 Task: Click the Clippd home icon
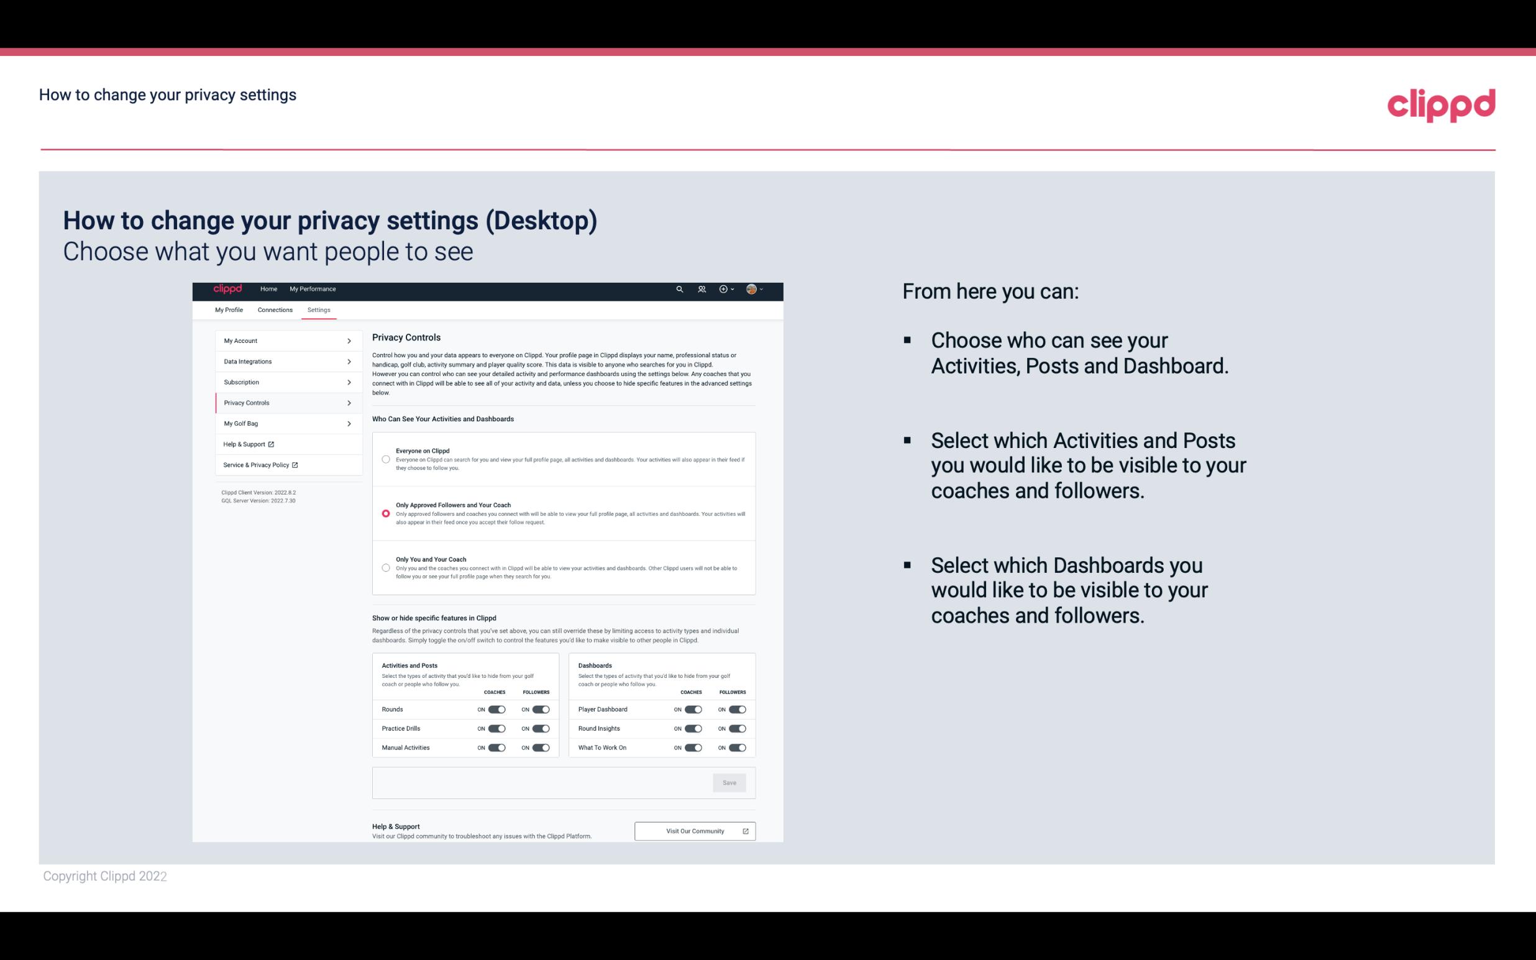pos(228,290)
